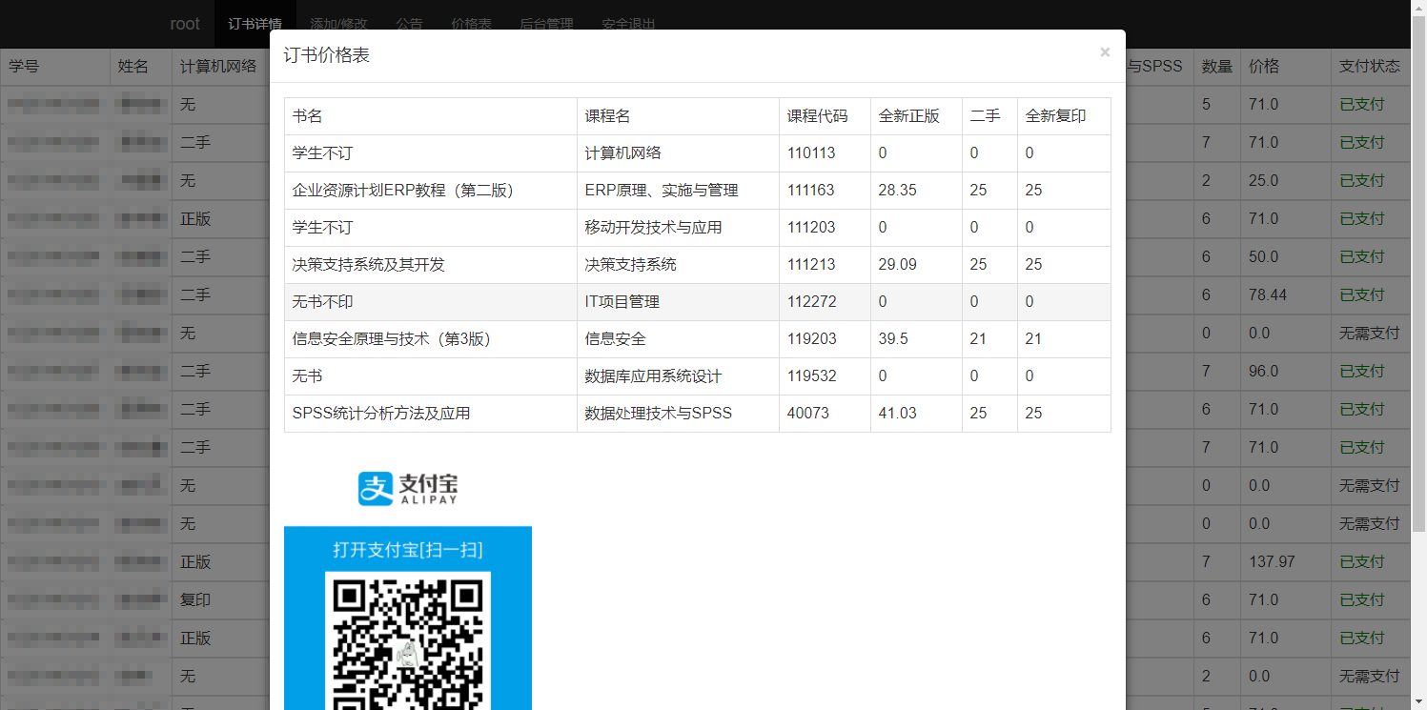Image resolution: width=1427 pixels, height=710 pixels.
Task: Select the 信息安全原理与技术 row
Action: pos(392,339)
